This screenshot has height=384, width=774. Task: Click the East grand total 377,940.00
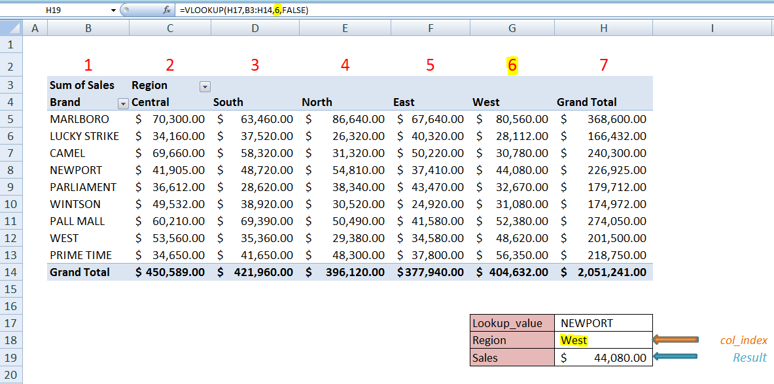(x=431, y=272)
